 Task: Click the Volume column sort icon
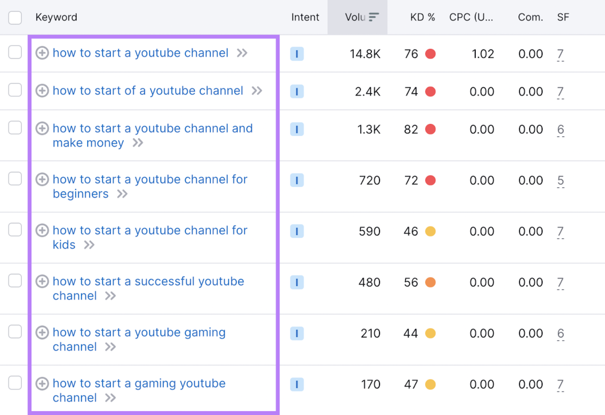(x=373, y=17)
